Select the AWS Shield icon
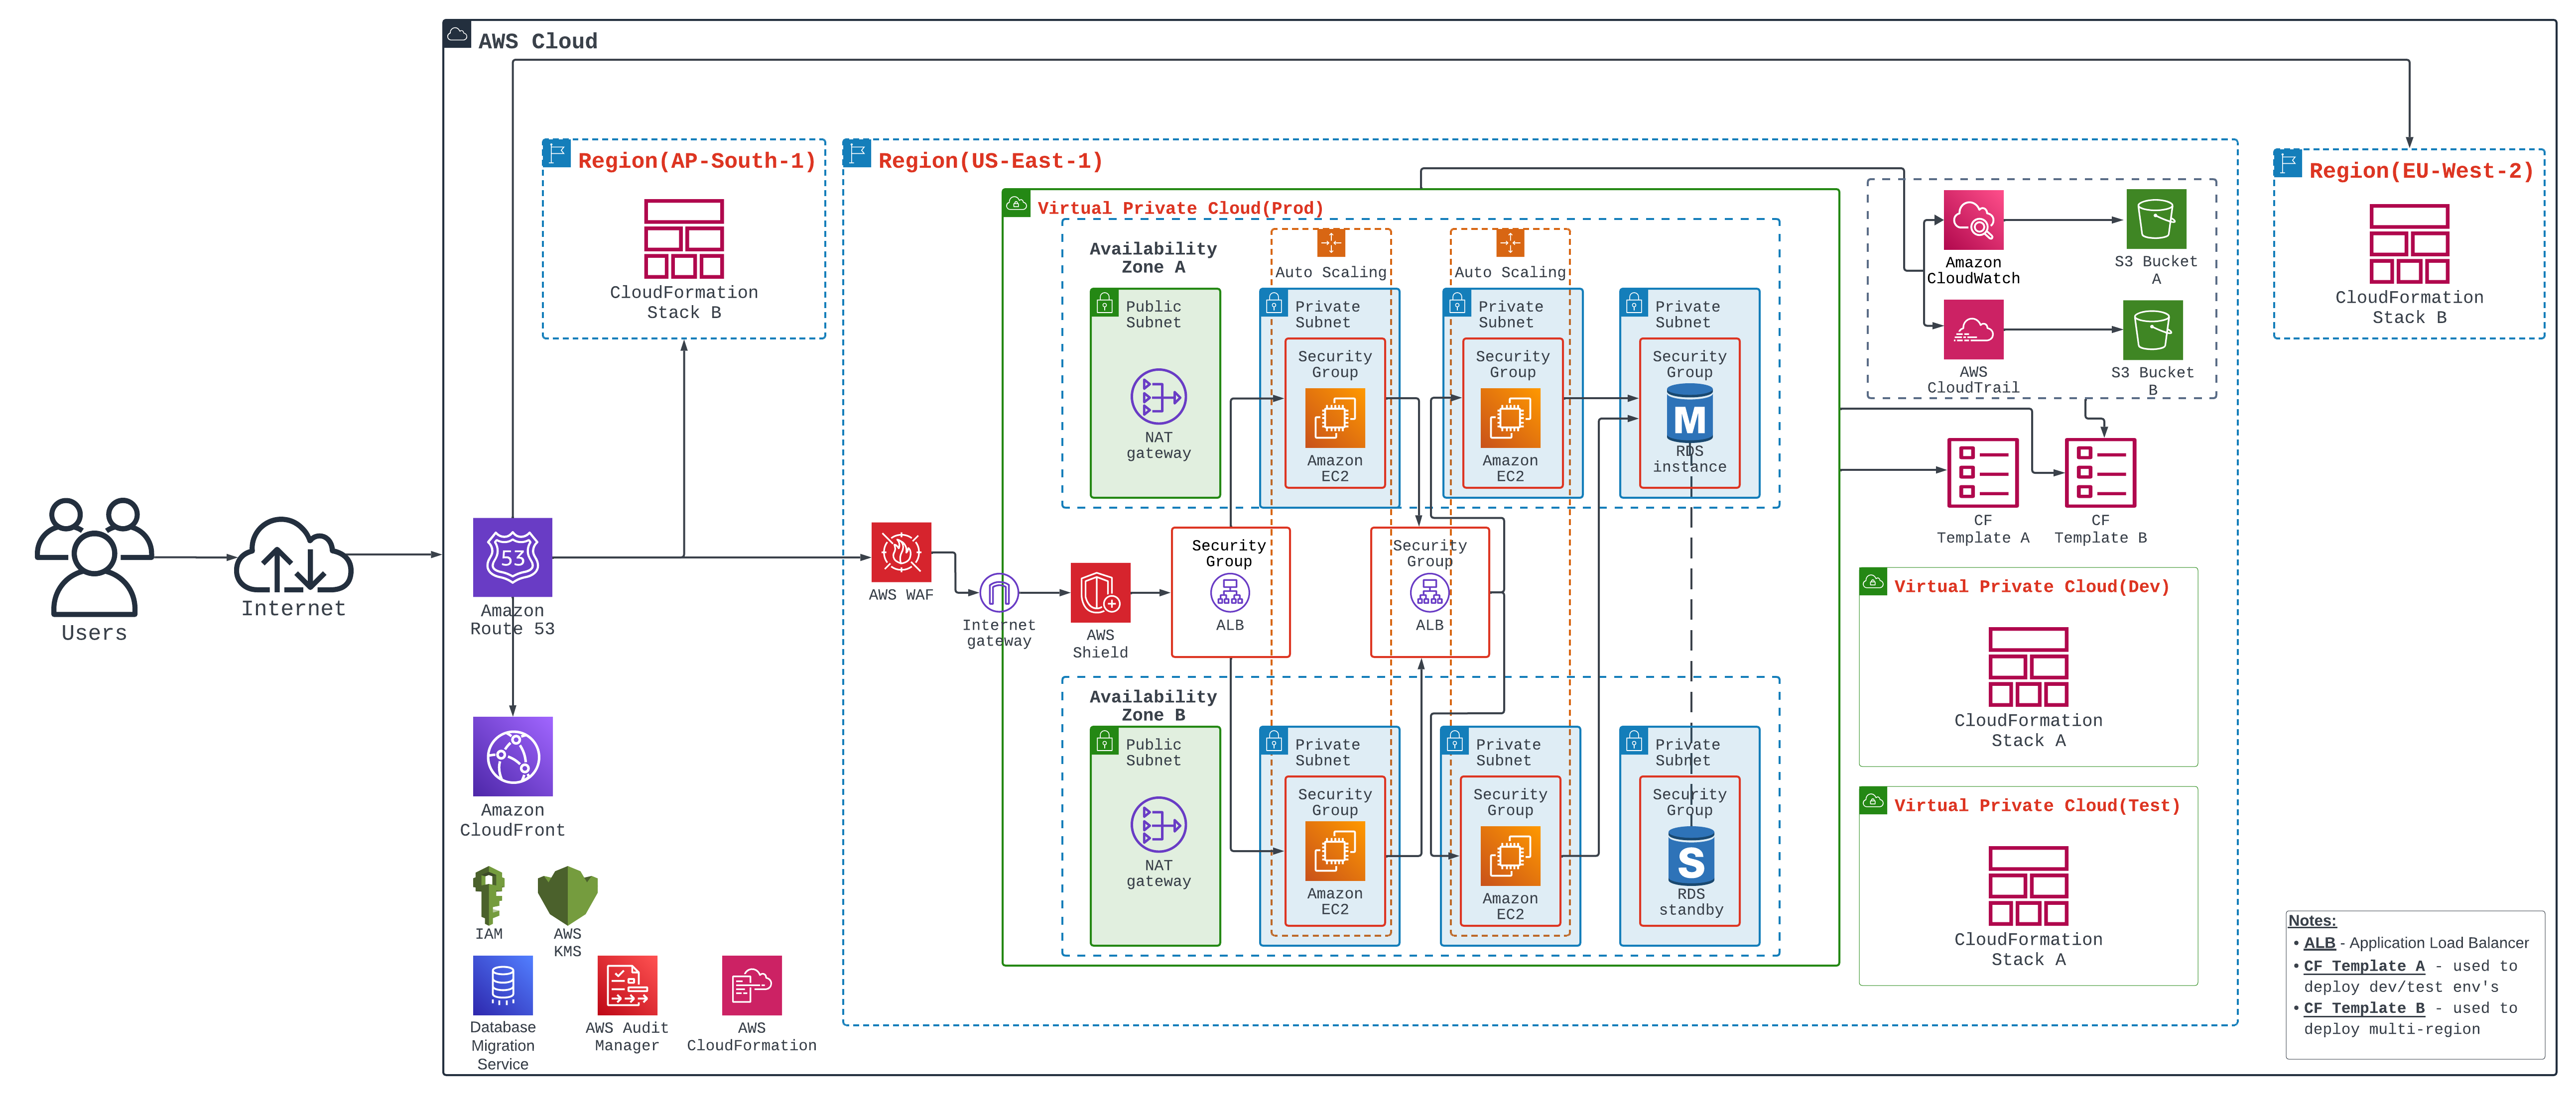 (x=1100, y=592)
